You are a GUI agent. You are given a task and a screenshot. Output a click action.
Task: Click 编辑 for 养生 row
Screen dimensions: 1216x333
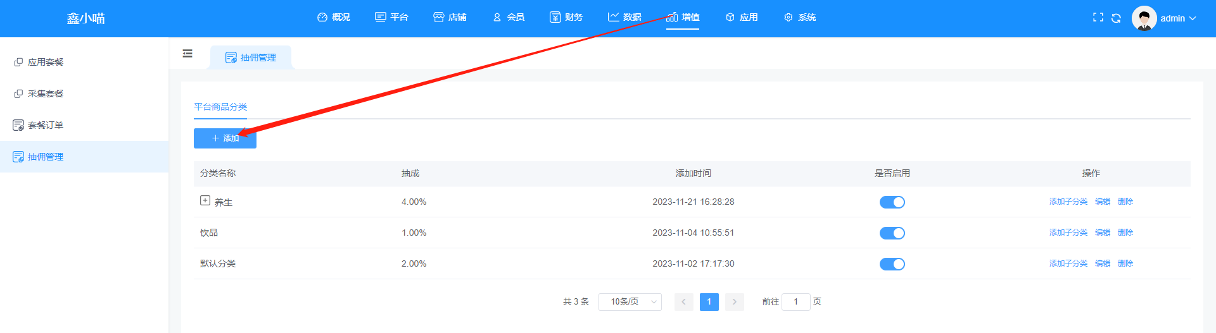1103,202
